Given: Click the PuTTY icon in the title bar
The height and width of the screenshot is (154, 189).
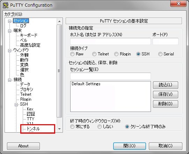Looking at the screenshot, I should pyautogui.click(x=6, y=5).
